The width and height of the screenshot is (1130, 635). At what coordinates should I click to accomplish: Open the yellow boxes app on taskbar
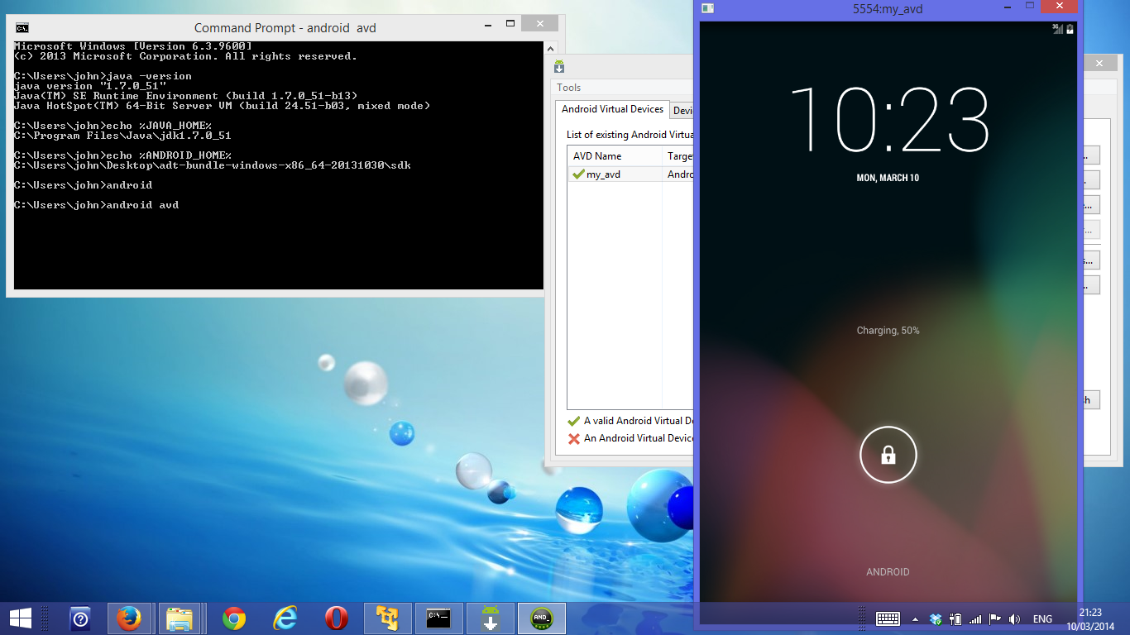point(387,618)
